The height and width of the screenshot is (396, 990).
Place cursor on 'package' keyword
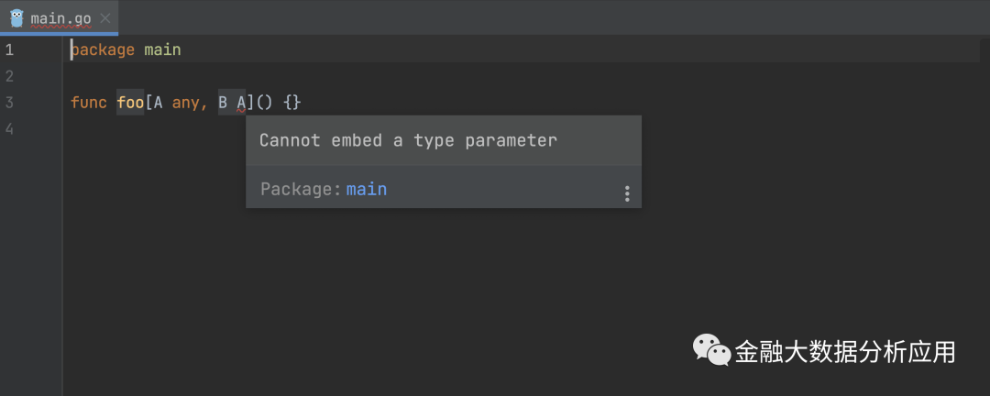103,49
